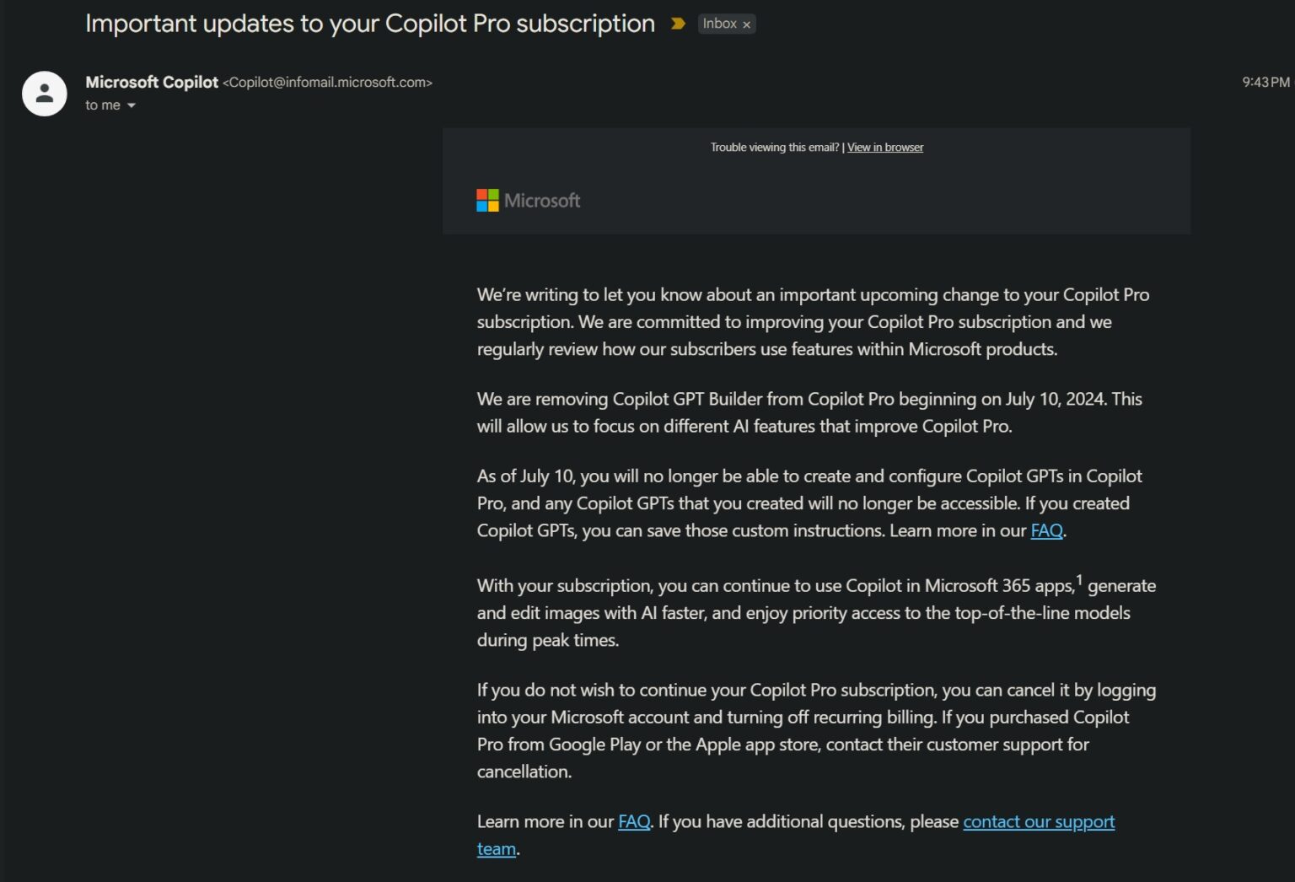
Task: Open the FAQ link in the last paragraph
Action: click(633, 821)
